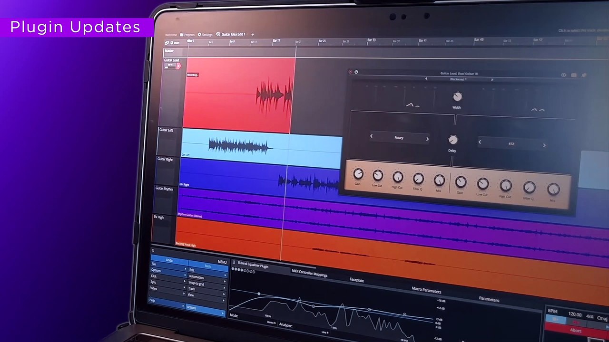Arm the Guitar Lead track for recording
The width and height of the screenshot is (609, 342).
click(x=178, y=66)
